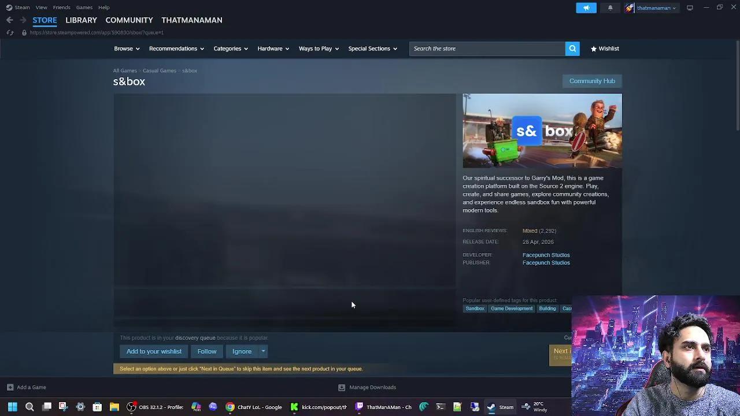Reload the store page with refresh icon
740x416 pixels.
click(10, 33)
